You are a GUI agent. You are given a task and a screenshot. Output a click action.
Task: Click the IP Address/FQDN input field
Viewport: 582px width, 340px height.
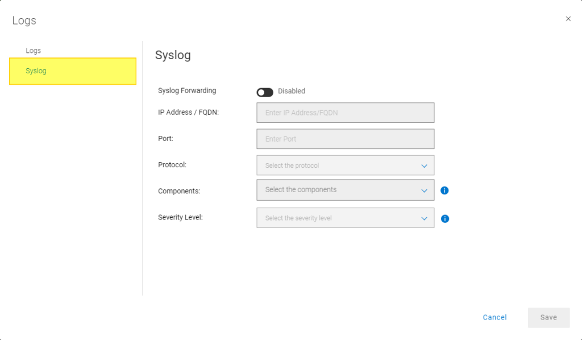(345, 113)
